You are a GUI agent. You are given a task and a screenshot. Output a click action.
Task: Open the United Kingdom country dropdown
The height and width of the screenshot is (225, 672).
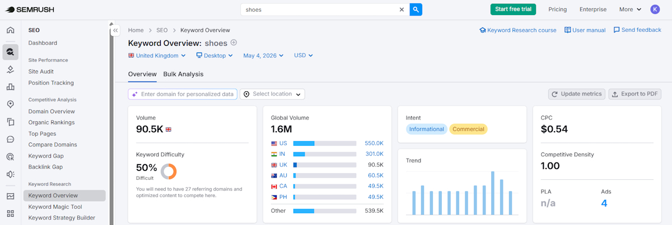coord(157,55)
